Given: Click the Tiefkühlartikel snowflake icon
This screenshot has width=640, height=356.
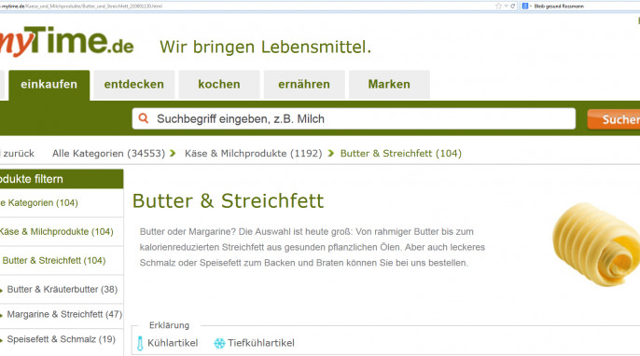Looking at the screenshot, I should pyautogui.click(x=219, y=343).
